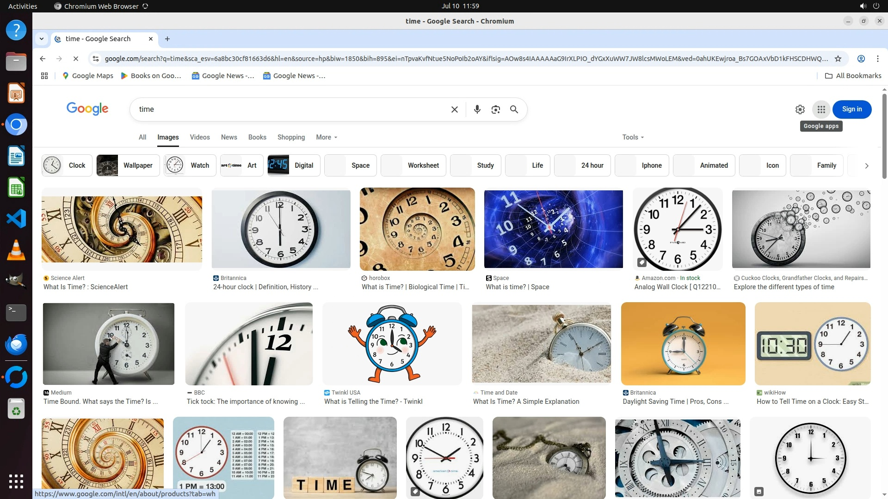
Task: Click the magnifier search button
Action: (x=514, y=110)
